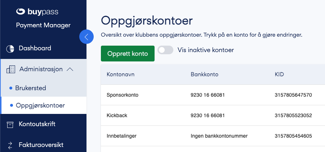Open the Dashboard menu item
This screenshot has height=152, width=325.
[43, 49]
